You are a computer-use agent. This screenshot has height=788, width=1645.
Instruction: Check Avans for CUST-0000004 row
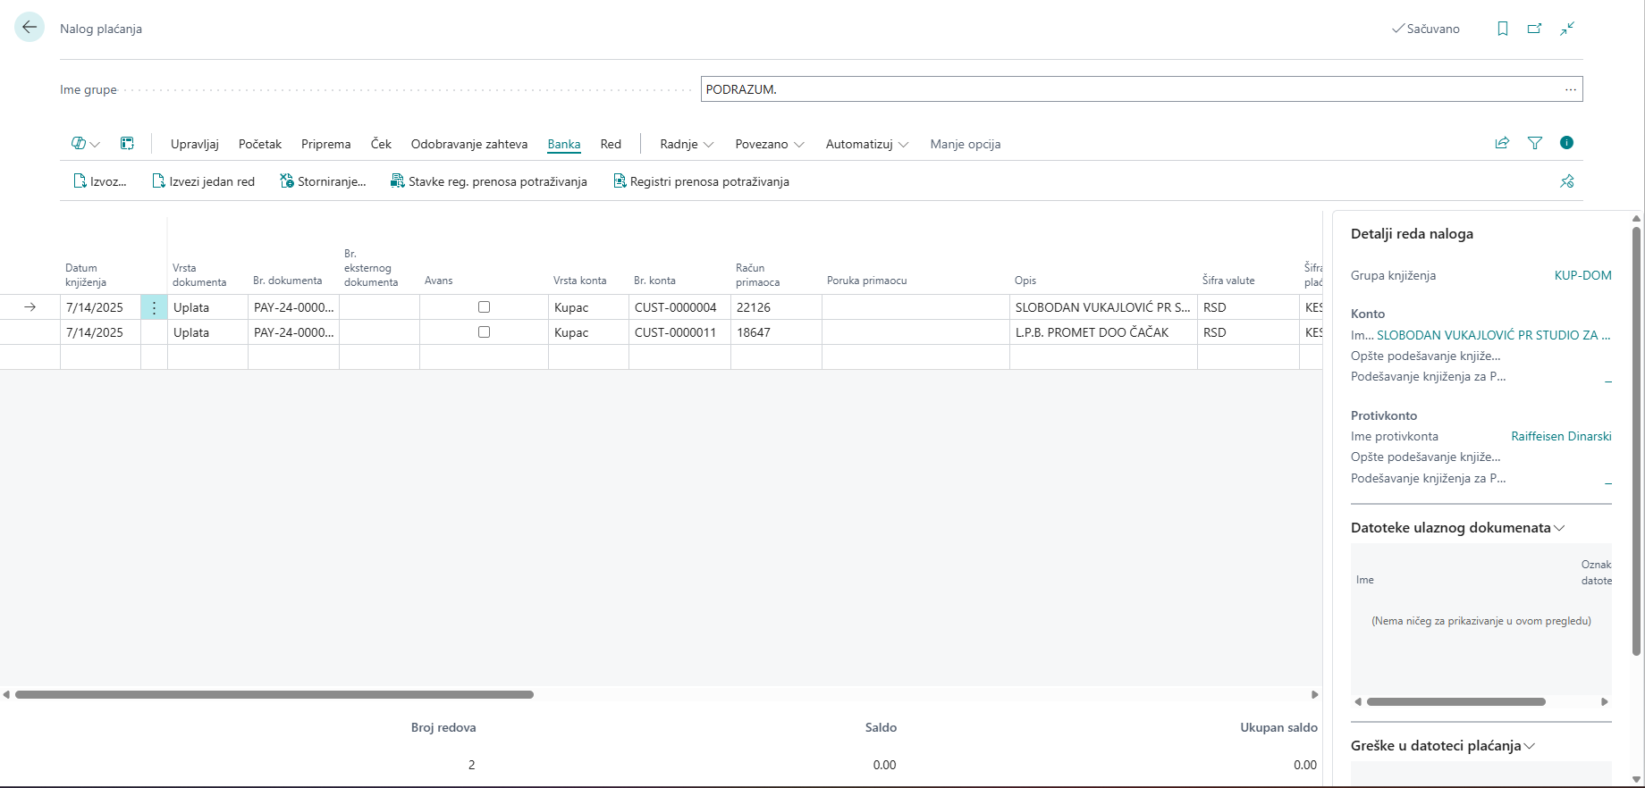(484, 307)
